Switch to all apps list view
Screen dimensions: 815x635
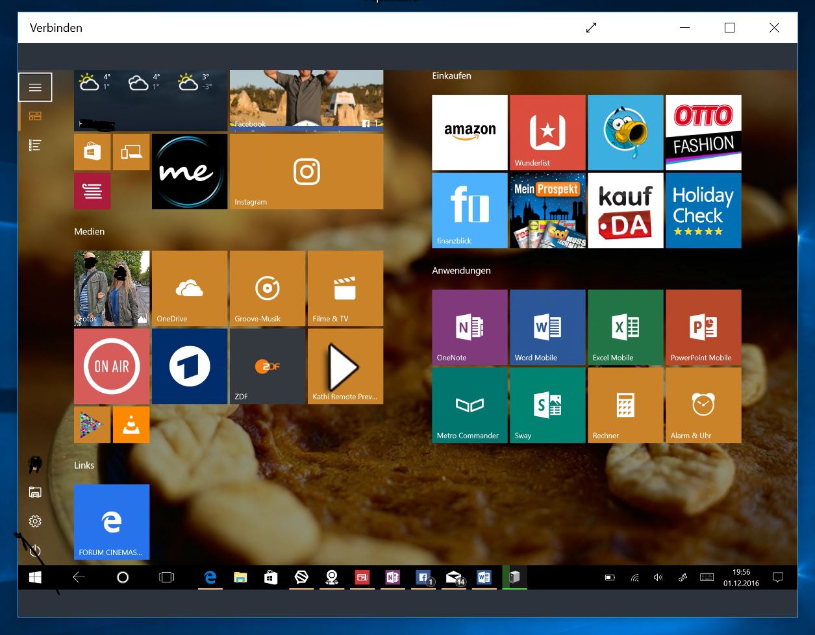pos(35,145)
